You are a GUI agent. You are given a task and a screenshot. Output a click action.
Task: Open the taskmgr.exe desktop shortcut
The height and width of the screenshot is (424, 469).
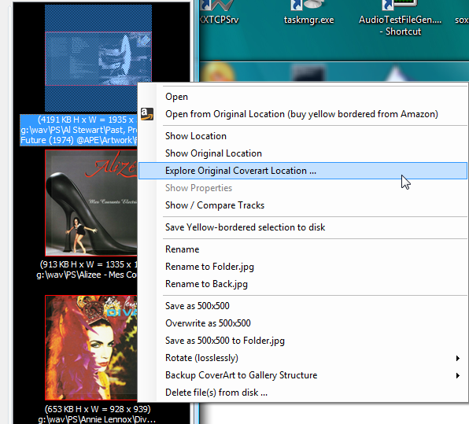coord(308,13)
